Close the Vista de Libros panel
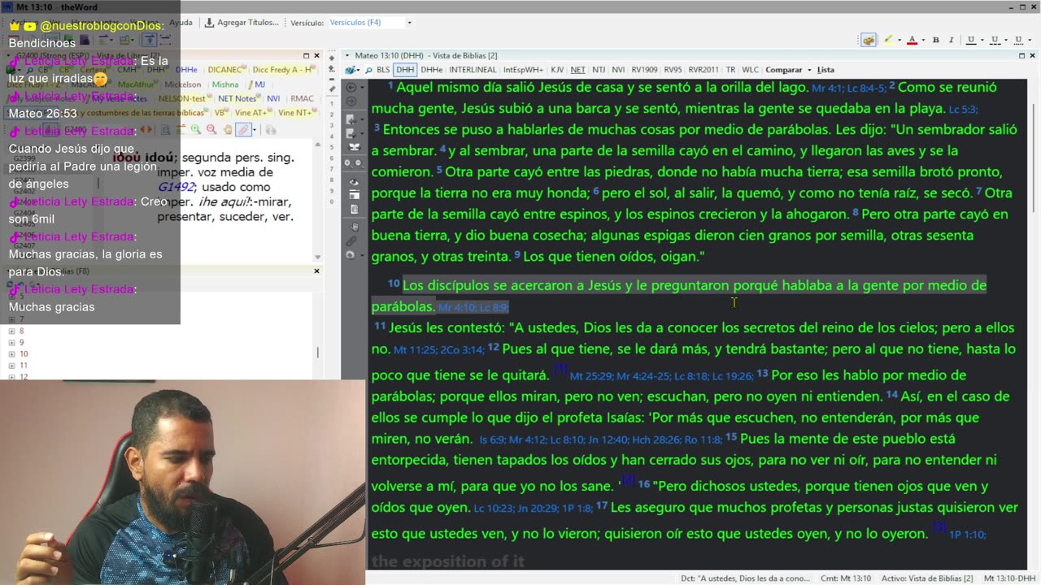 (316, 55)
